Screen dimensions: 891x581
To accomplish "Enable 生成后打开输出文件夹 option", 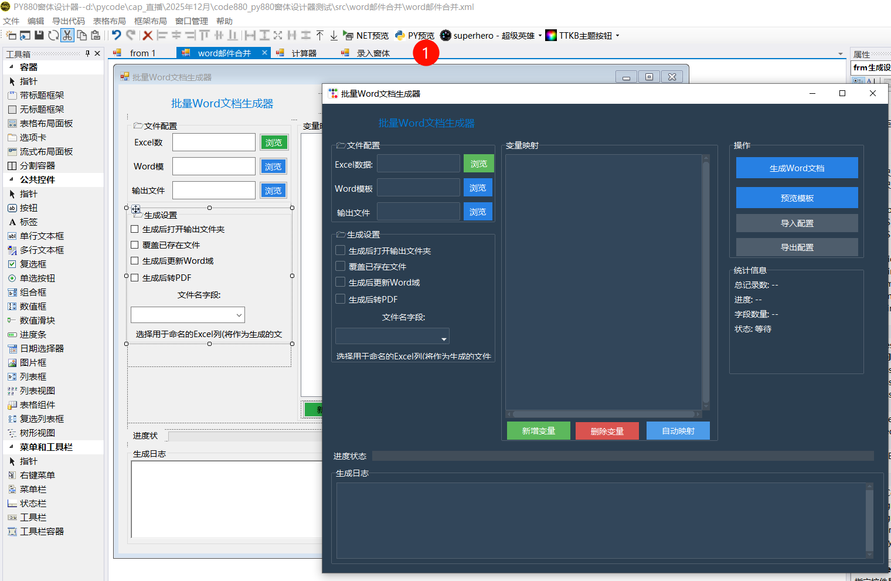I will click(339, 250).
